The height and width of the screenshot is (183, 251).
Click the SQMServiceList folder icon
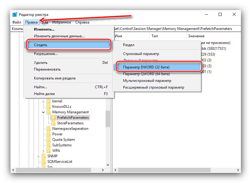[x=43, y=162]
